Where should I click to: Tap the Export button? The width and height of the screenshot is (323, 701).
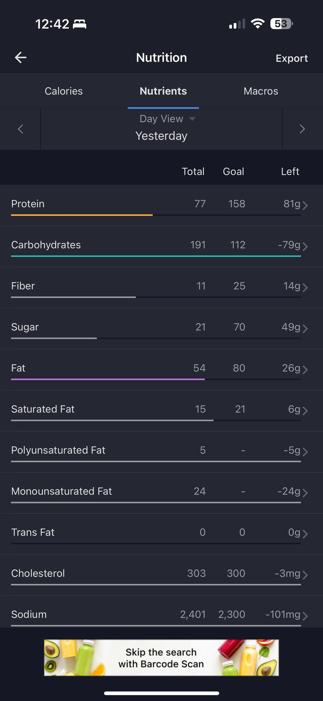(292, 58)
